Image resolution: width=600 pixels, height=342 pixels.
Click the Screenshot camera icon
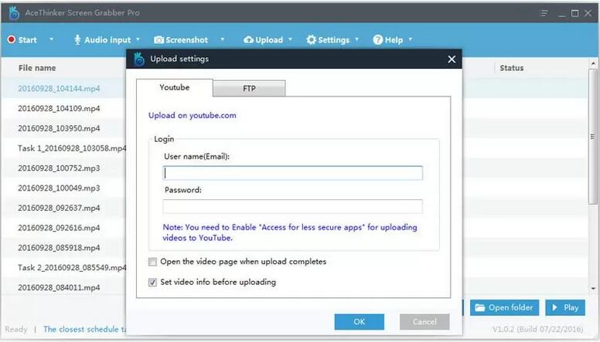pos(159,39)
